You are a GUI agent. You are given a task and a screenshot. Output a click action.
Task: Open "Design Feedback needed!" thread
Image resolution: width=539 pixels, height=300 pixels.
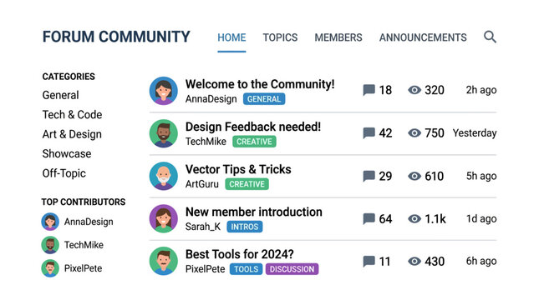coord(253,127)
